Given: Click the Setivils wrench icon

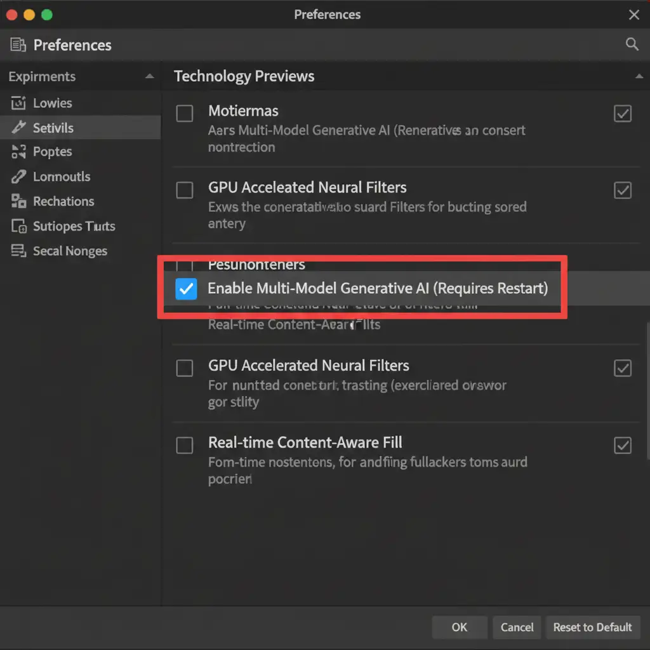Looking at the screenshot, I should point(19,128).
